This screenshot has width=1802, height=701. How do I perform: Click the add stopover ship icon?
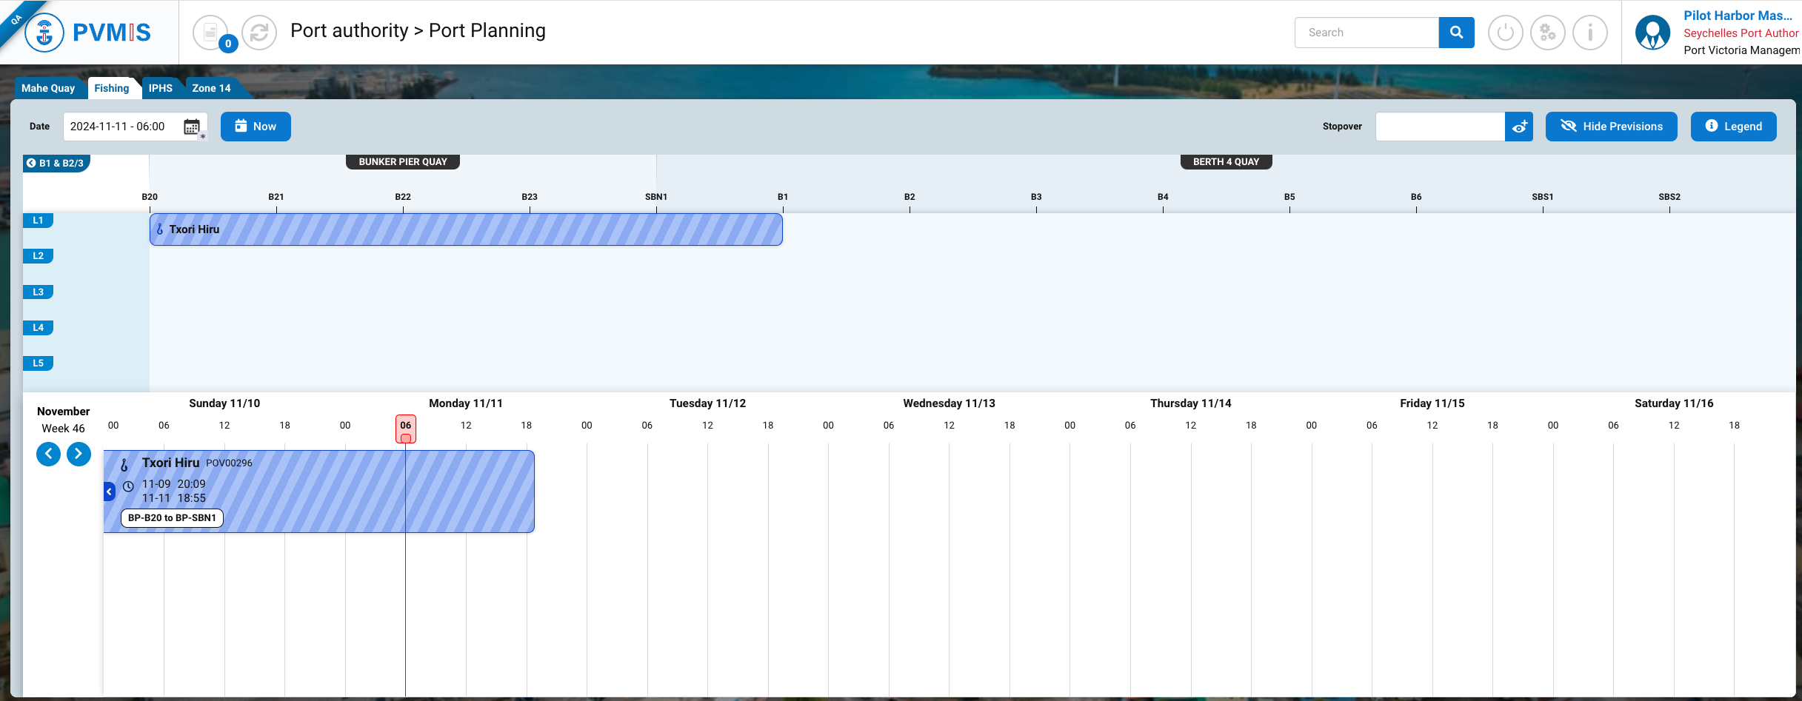click(1519, 127)
